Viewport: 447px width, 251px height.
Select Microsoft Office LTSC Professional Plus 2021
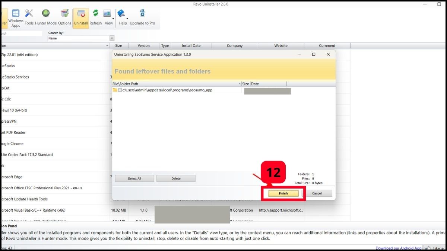coord(54,188)
